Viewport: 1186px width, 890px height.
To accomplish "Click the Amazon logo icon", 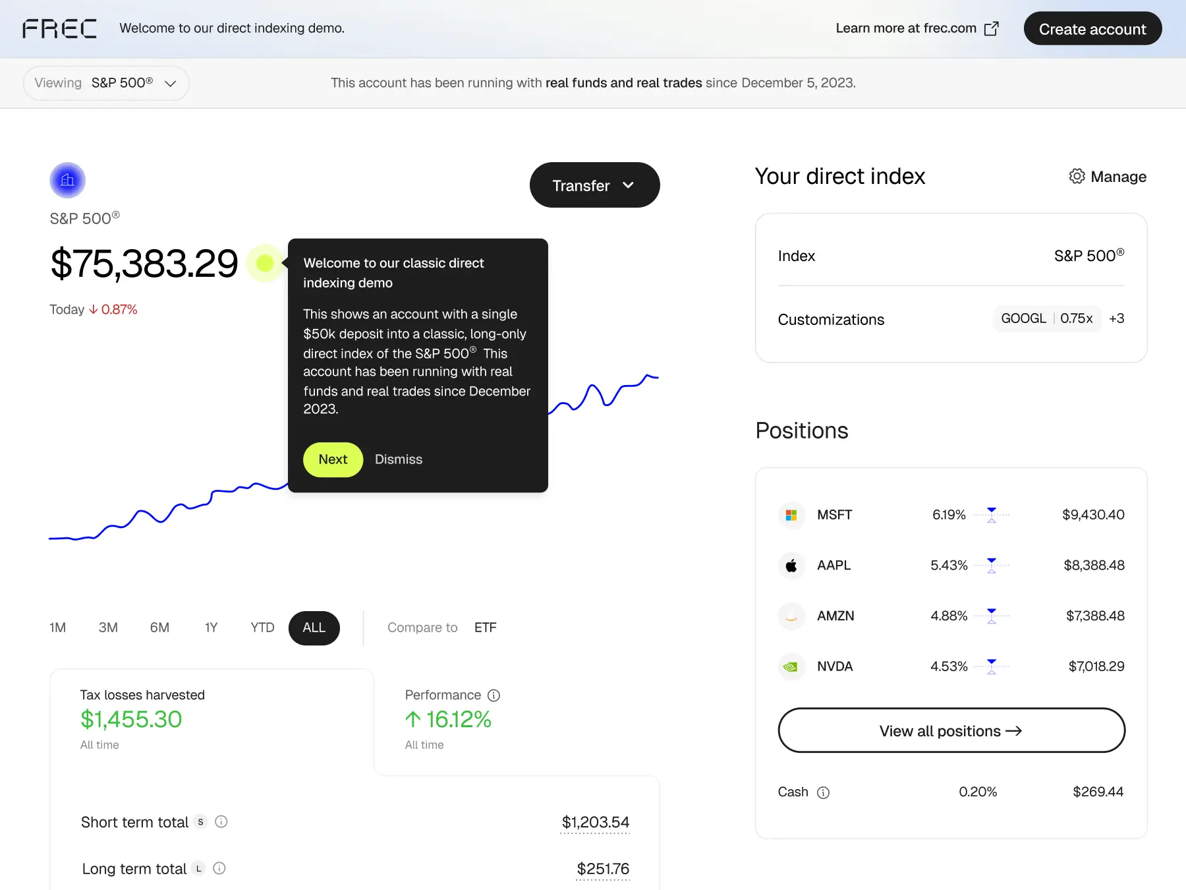I will [x=791, y=616].
